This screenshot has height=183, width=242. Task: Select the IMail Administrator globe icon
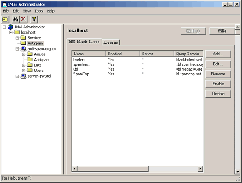10,27
